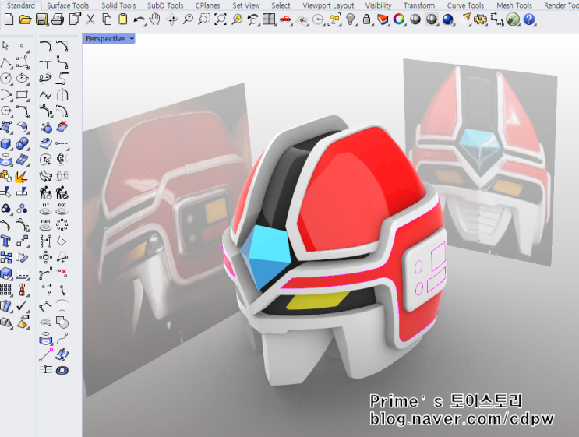Select the Pan hand tool
Image resolution: width=579 pixels, height=437 pixels.
[x=155, y=19]
